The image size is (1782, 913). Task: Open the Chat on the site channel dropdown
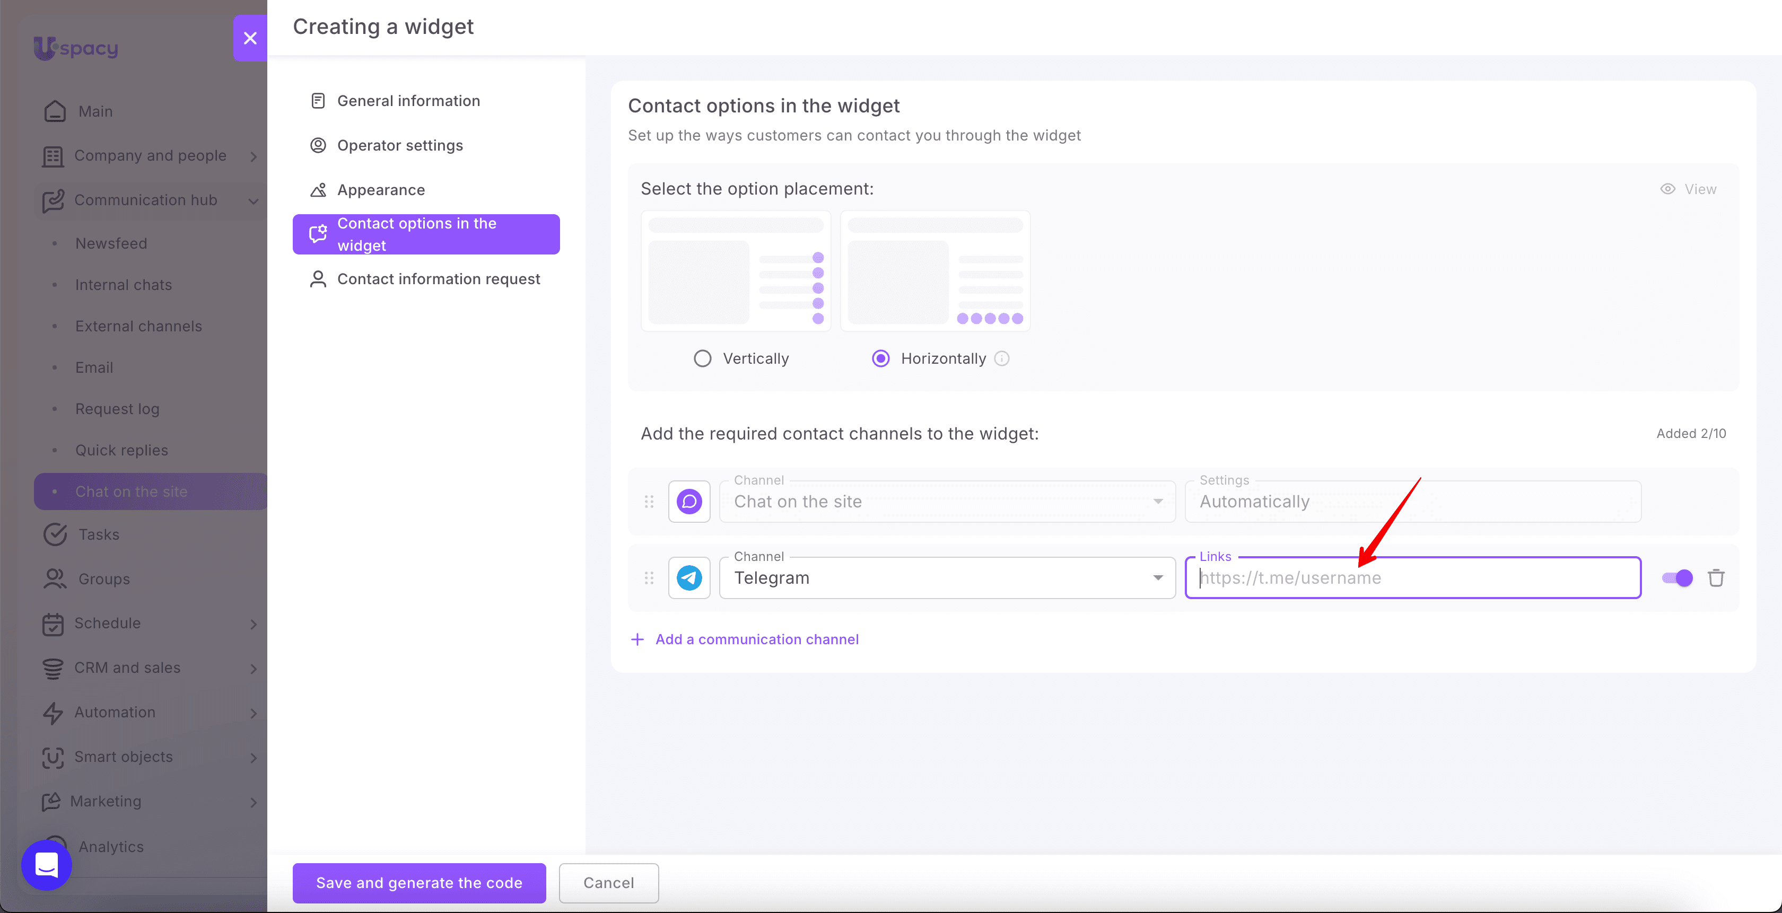(947, 502)
